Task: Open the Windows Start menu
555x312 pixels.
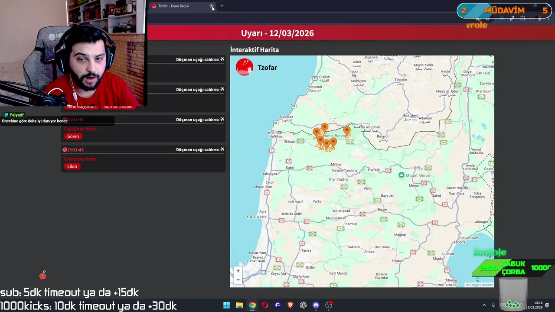Action: tap(227, 305)
